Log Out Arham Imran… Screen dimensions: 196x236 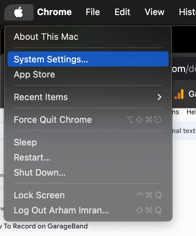[88, 210]
